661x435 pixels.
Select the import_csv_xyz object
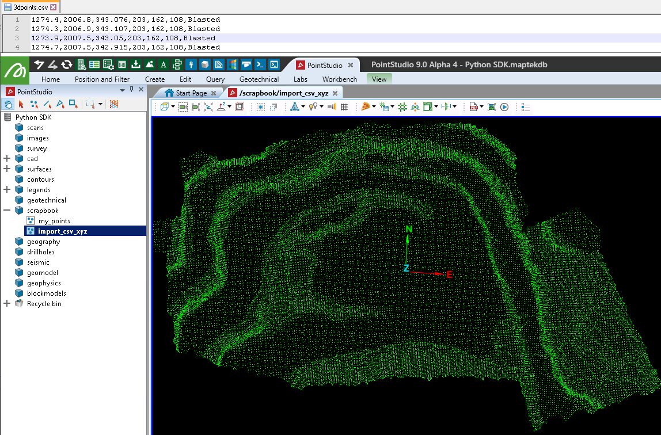[62, 231]
